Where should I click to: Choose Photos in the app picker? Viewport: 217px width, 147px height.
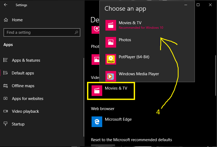coord(147,42)
